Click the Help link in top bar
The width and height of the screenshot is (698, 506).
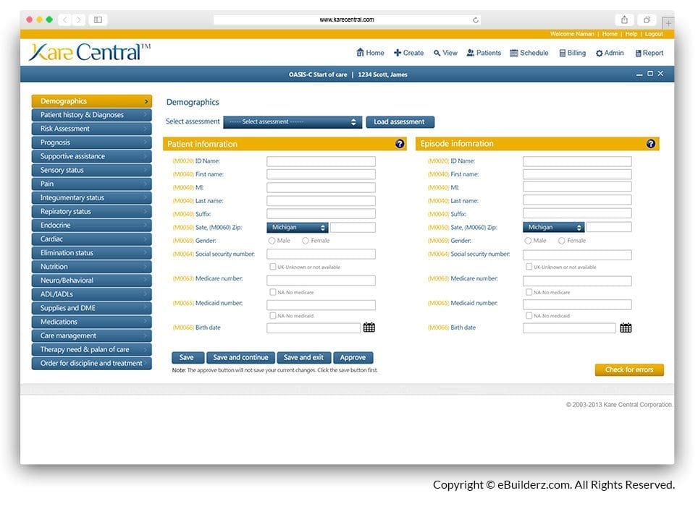(631, 34)
